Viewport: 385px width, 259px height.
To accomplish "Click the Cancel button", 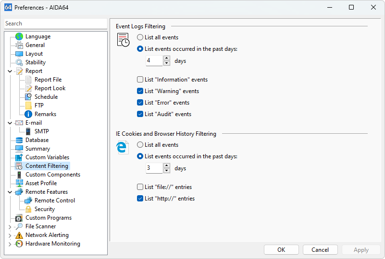I will point(320,250).
